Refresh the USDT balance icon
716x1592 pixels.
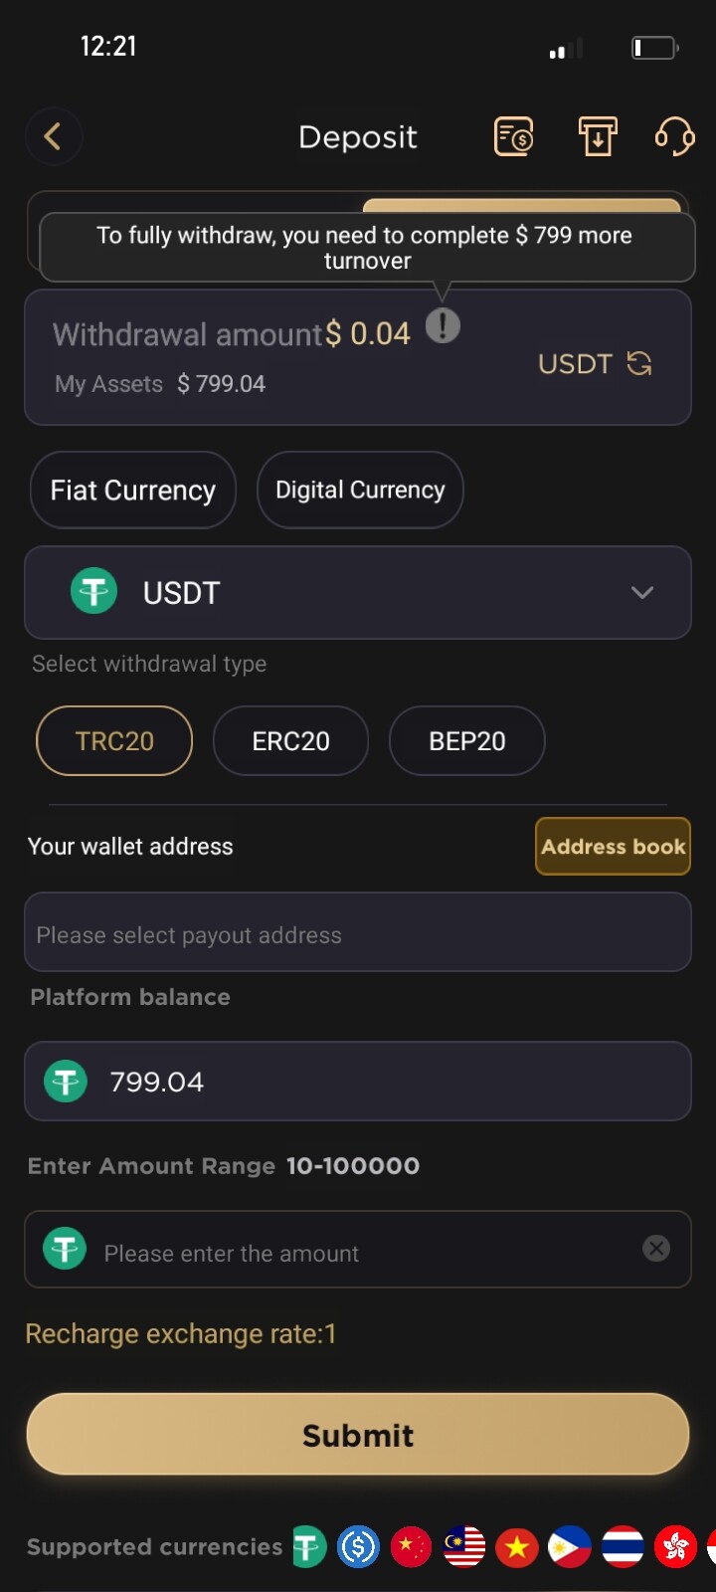[x=639, y=364]
